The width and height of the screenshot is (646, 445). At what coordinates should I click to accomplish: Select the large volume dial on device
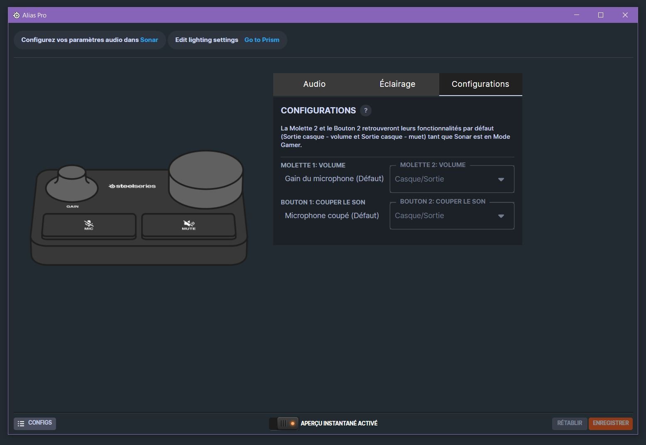(x=206, y=179)
